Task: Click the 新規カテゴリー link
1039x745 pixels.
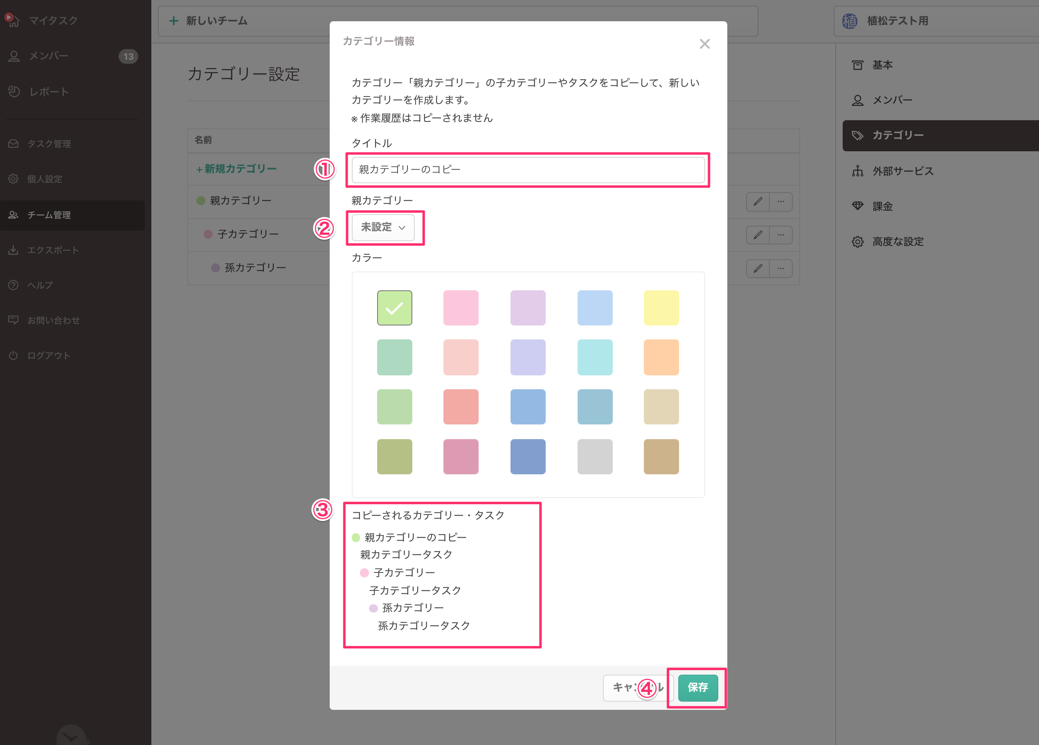Action: [x=237, y=168]
